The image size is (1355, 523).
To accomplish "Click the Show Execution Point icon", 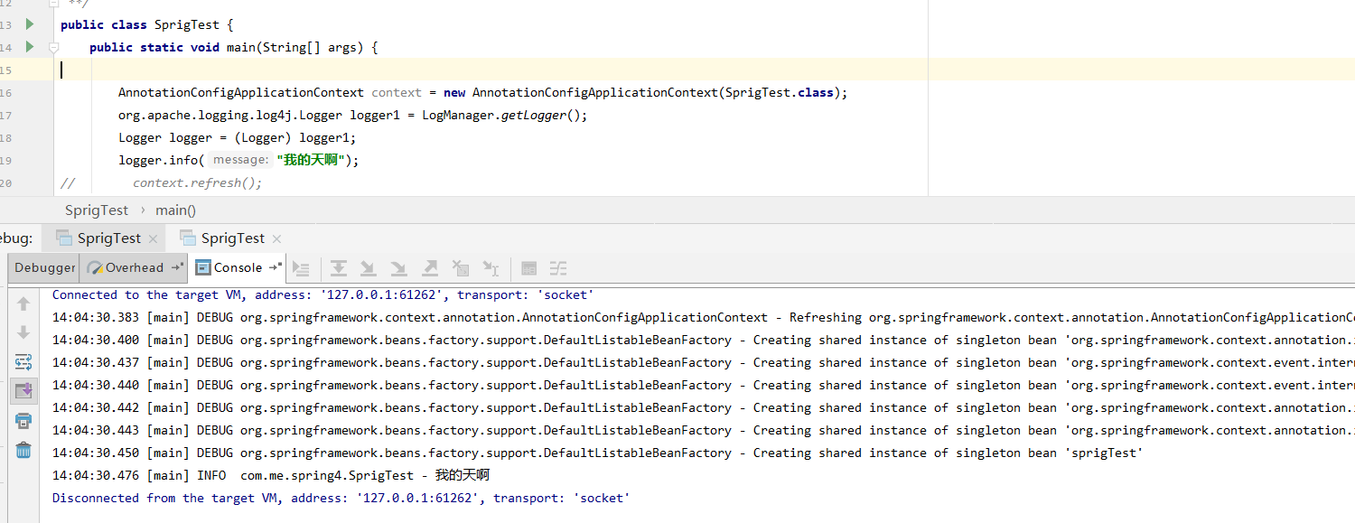I will (301, 267).
